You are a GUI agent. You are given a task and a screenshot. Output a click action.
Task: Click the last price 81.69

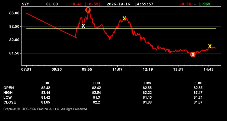pos(52,4)
